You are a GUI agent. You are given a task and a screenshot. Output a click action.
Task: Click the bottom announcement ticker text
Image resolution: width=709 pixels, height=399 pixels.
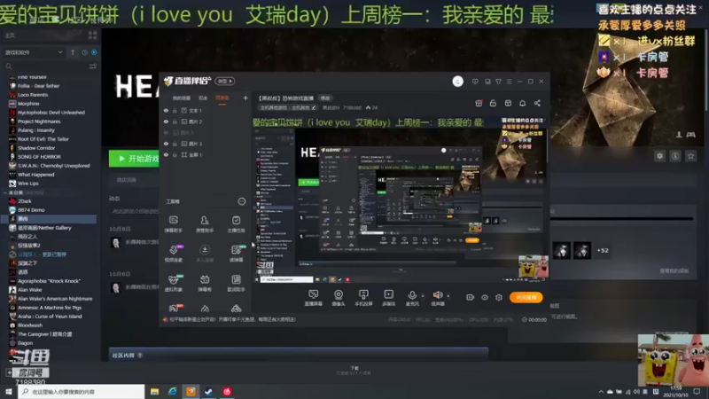[x=232, y=319]
